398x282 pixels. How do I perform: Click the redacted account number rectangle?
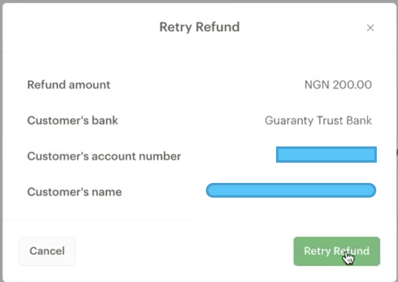(x=326, y=155)
